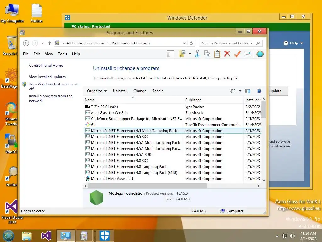Open Control Panel Home link

(x=46, y=66)
